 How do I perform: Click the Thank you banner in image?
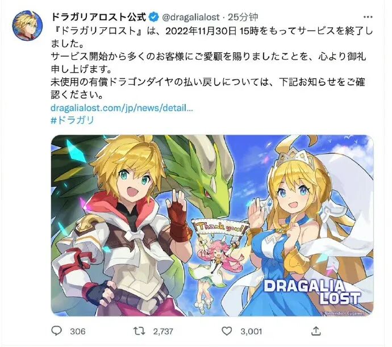point(221,228)
